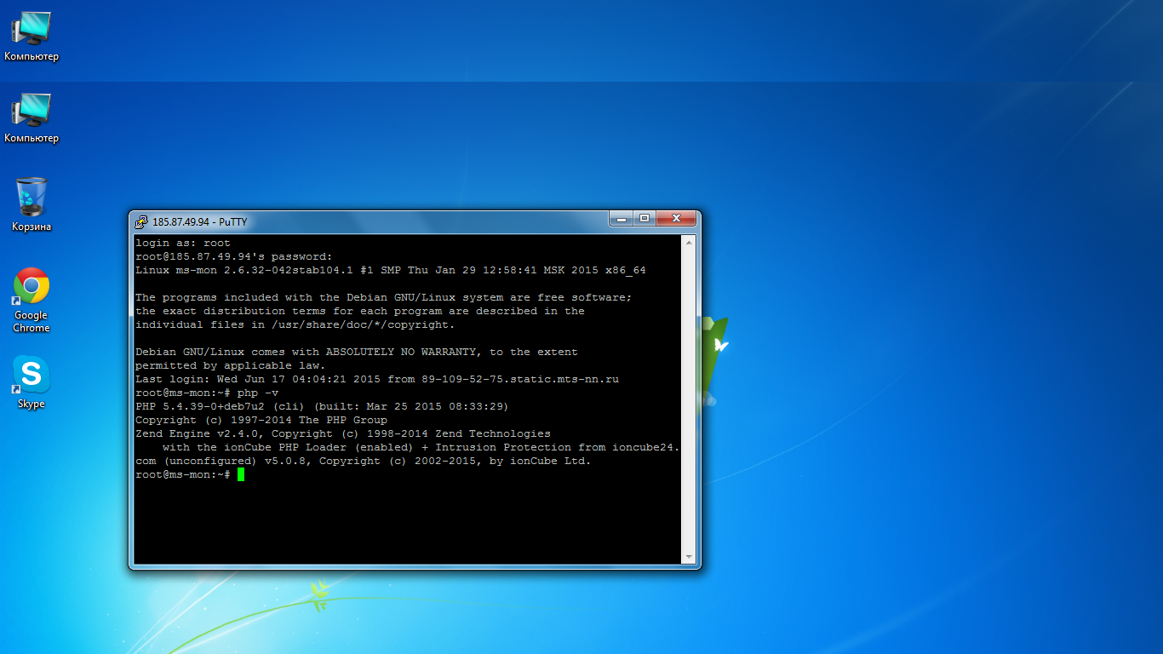This screenshot has width=1163, height=654.
Task: Click the 'permitted by applicable law.' line
Action: (231, 366)
